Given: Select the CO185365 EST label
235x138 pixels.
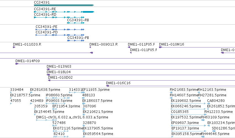Looking at the screenshot, I should (x=180, y=112).
